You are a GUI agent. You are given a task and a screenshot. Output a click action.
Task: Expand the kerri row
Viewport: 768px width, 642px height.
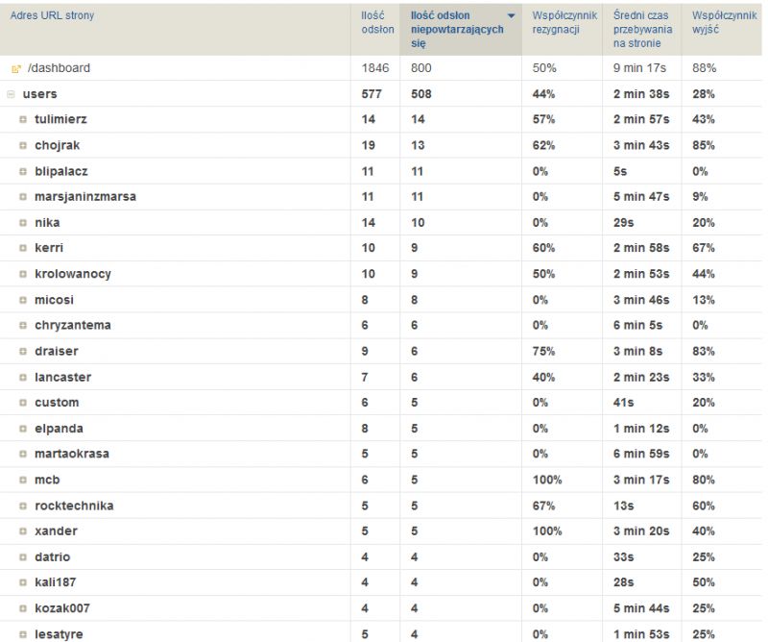point(23,248)
